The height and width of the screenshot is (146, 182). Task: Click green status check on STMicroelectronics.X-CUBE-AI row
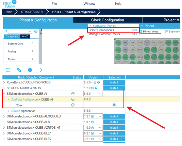pos(73,94)
